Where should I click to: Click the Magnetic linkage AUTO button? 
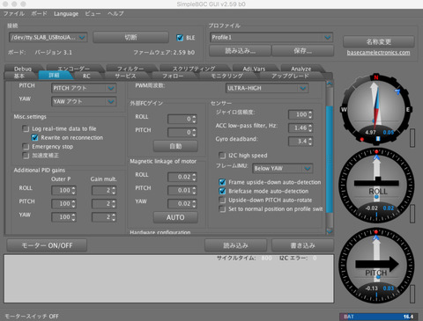175,217
